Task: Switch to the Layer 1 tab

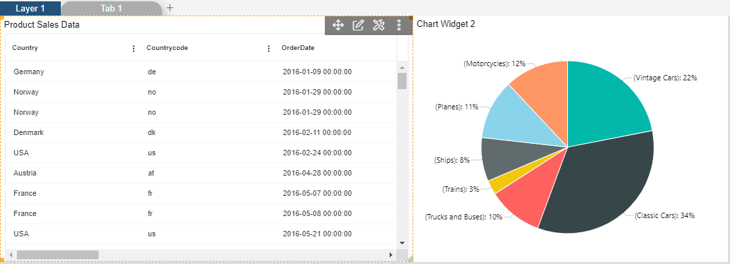Action: coord(30,8)
